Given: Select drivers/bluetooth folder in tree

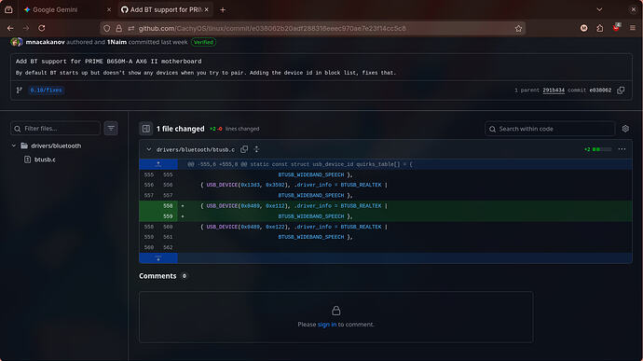Looking at the screenshot, I should pyautogui.click(x=56, y=146).
